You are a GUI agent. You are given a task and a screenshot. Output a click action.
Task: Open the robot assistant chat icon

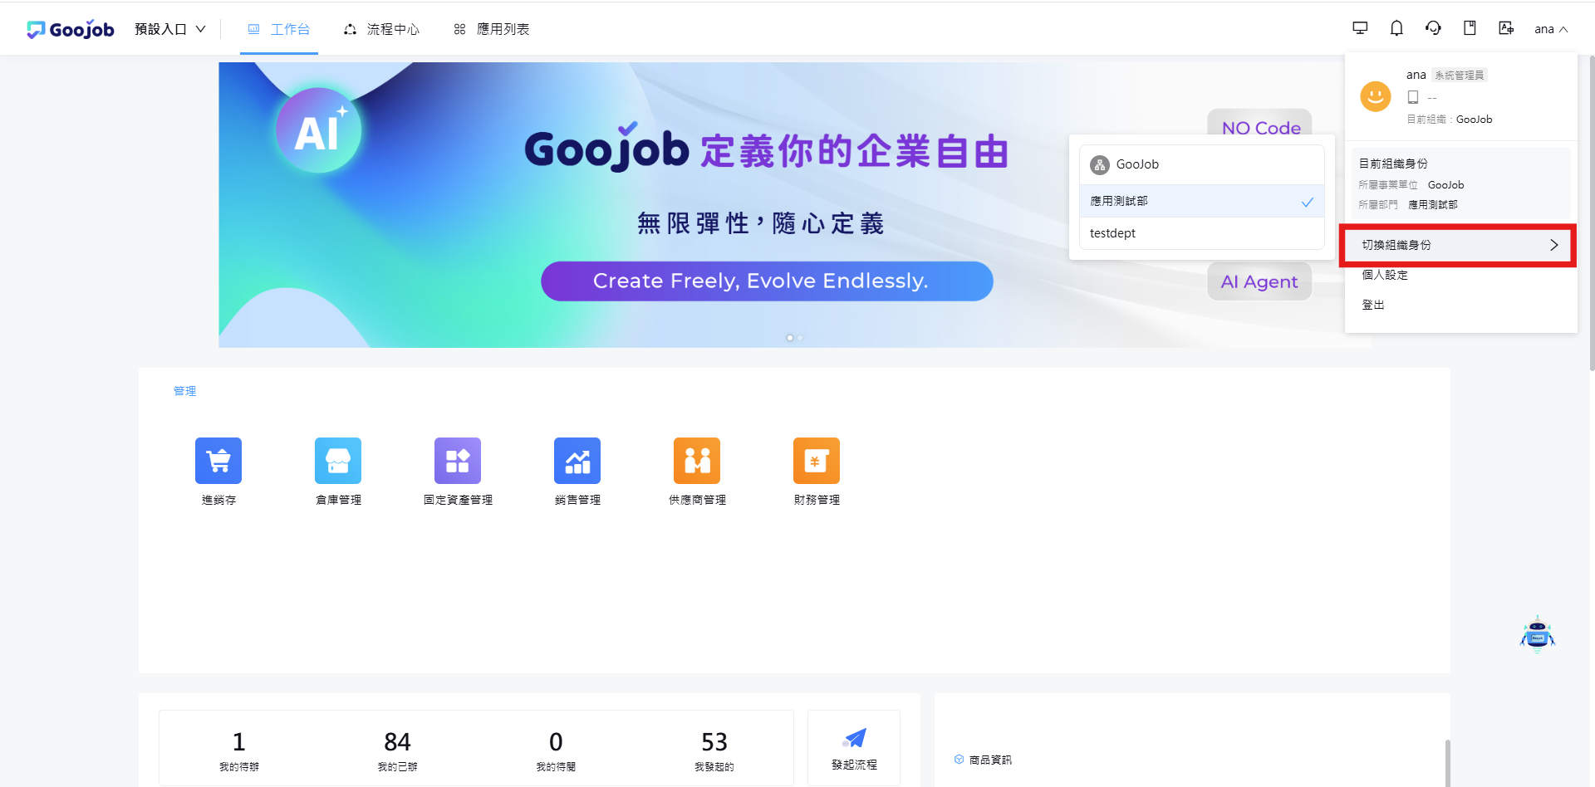[1538, 635]
